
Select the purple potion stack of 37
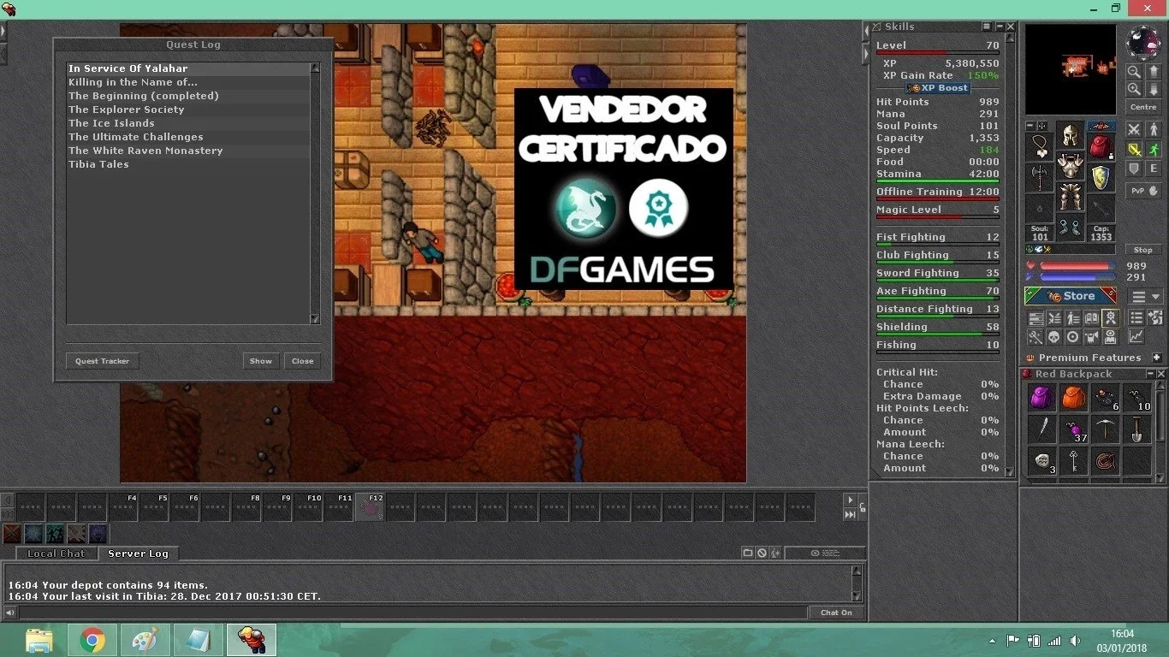pos(1073,429)
